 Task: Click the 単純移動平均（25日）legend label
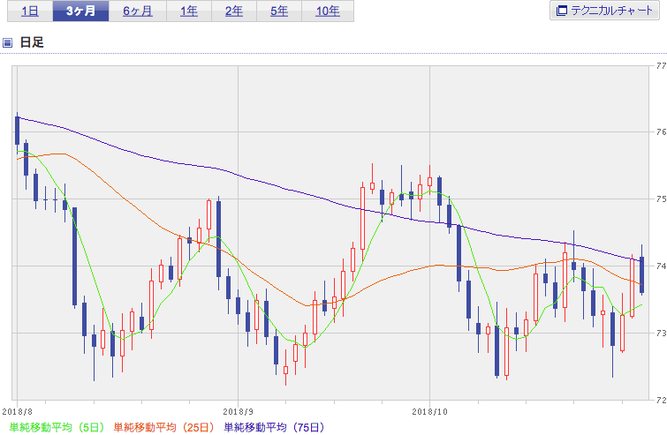[x=164, y=427]
